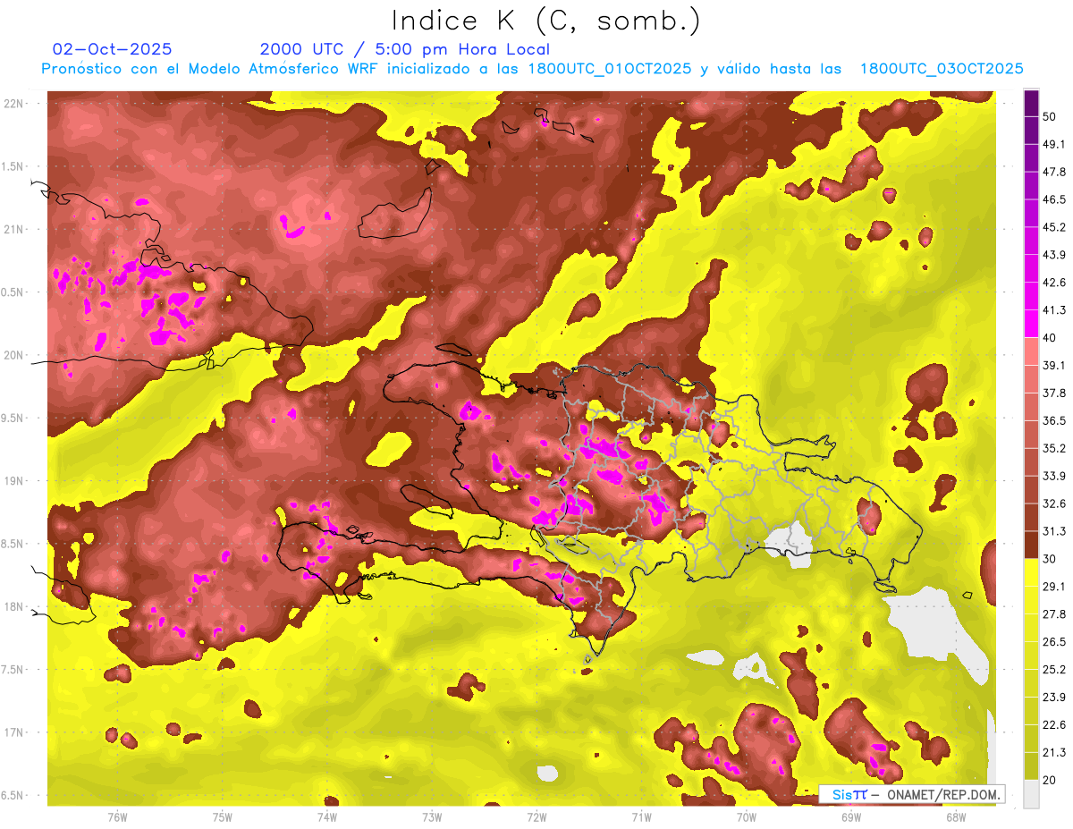This screenshot has width=1073, height=829.
Task: Click the 72W longitude axis label
Action: tap(536, 816)
